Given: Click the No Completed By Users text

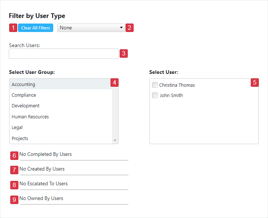Looking at the screenshot, I should click(x=46, y=154).
